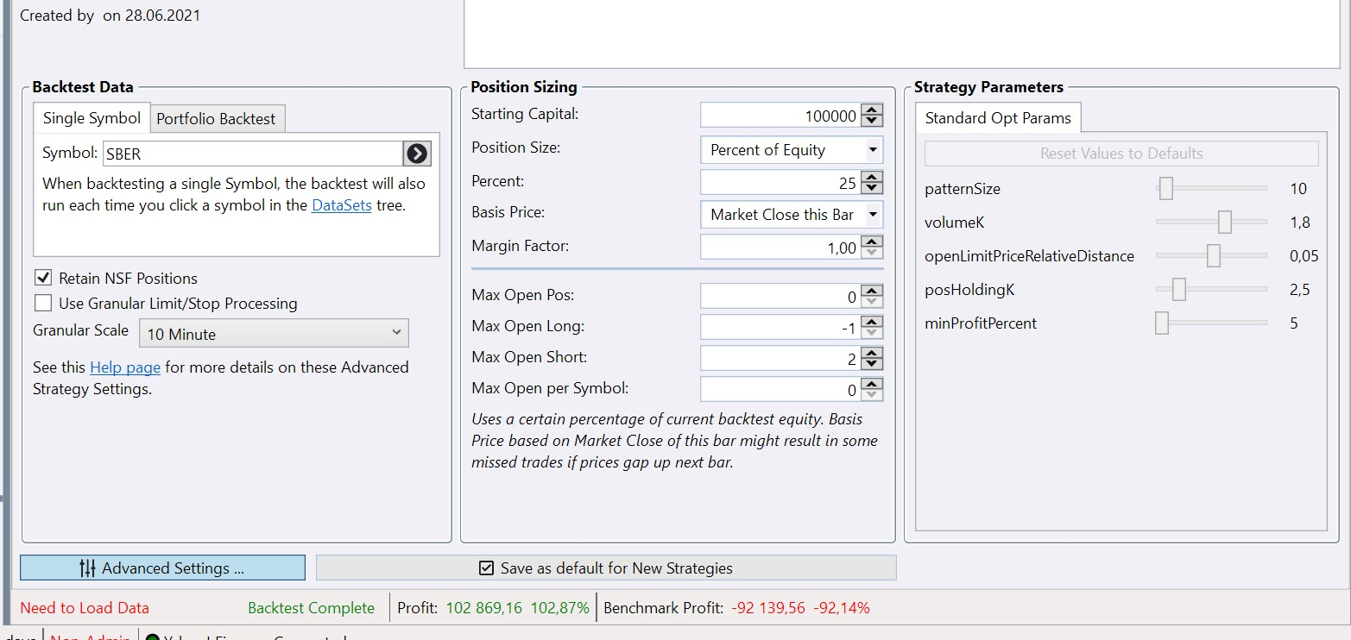The height and width of the screenshot is (640, 1351).
Task: Click the Advanced Settings sliders icon
Action: point(87,568)
